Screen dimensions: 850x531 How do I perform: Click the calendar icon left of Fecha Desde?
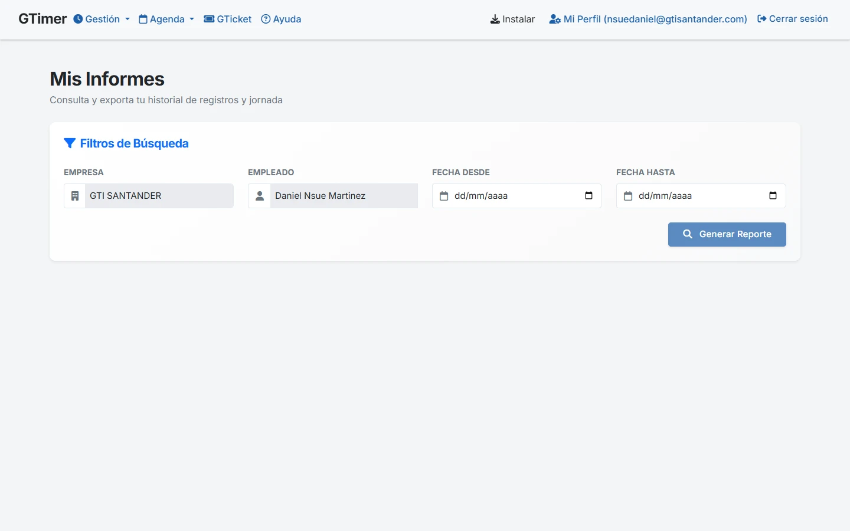(x=444, y=196)
